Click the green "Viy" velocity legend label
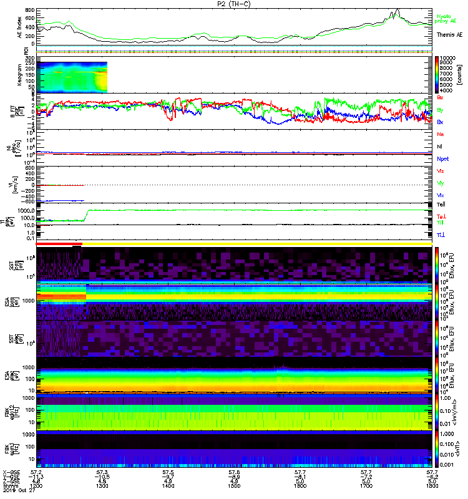The height and width of the screenshot is (499, 468). point(441,183)
